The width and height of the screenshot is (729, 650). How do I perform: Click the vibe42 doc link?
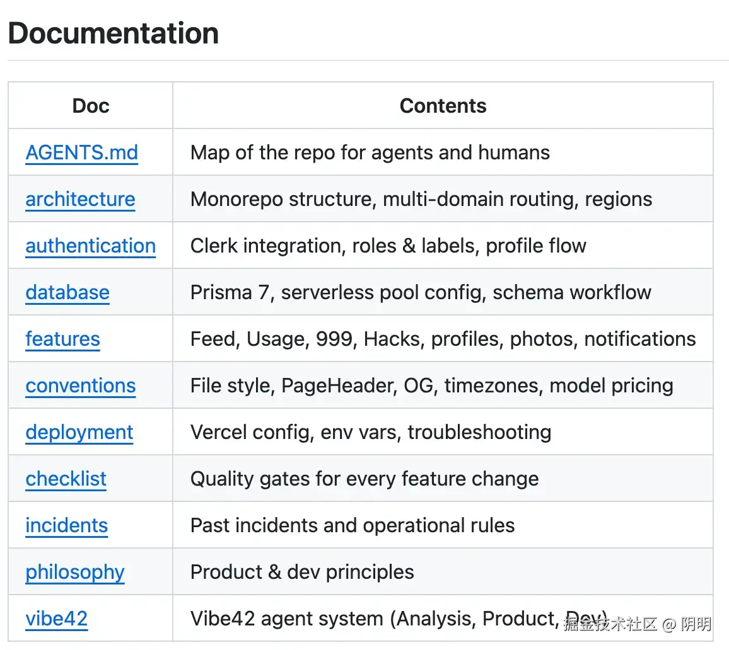pos(56,619)
